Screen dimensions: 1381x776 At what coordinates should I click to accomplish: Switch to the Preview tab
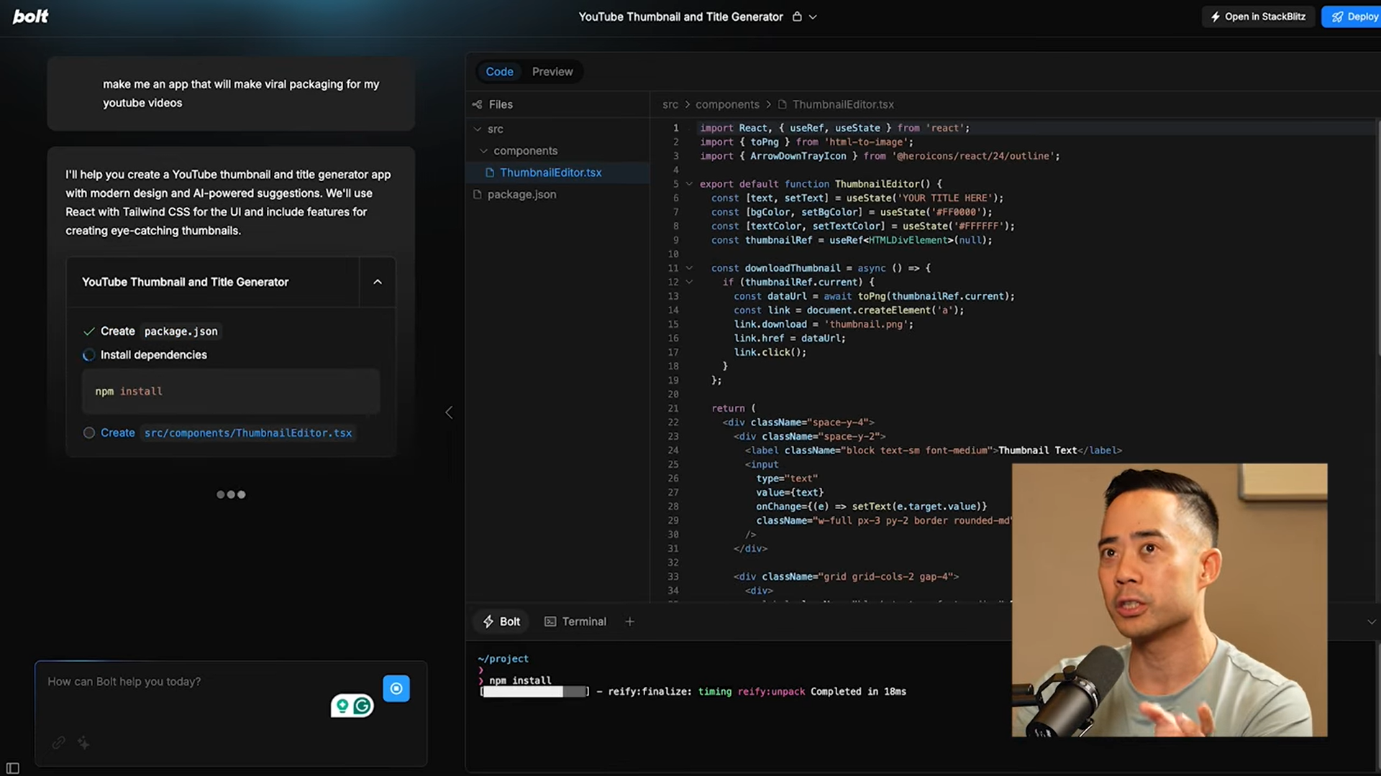coord(552,72)
